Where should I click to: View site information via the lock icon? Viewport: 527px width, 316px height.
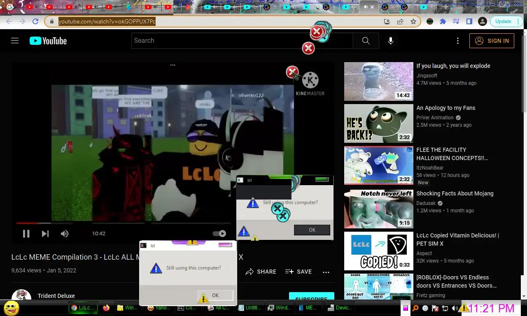pos(52,21)
